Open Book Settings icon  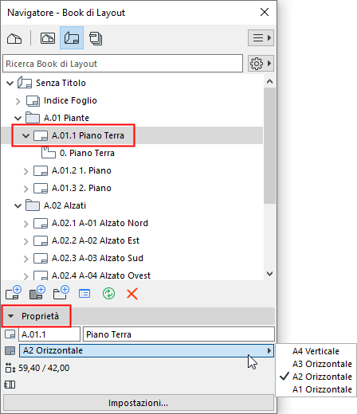[x=84, y=294]
